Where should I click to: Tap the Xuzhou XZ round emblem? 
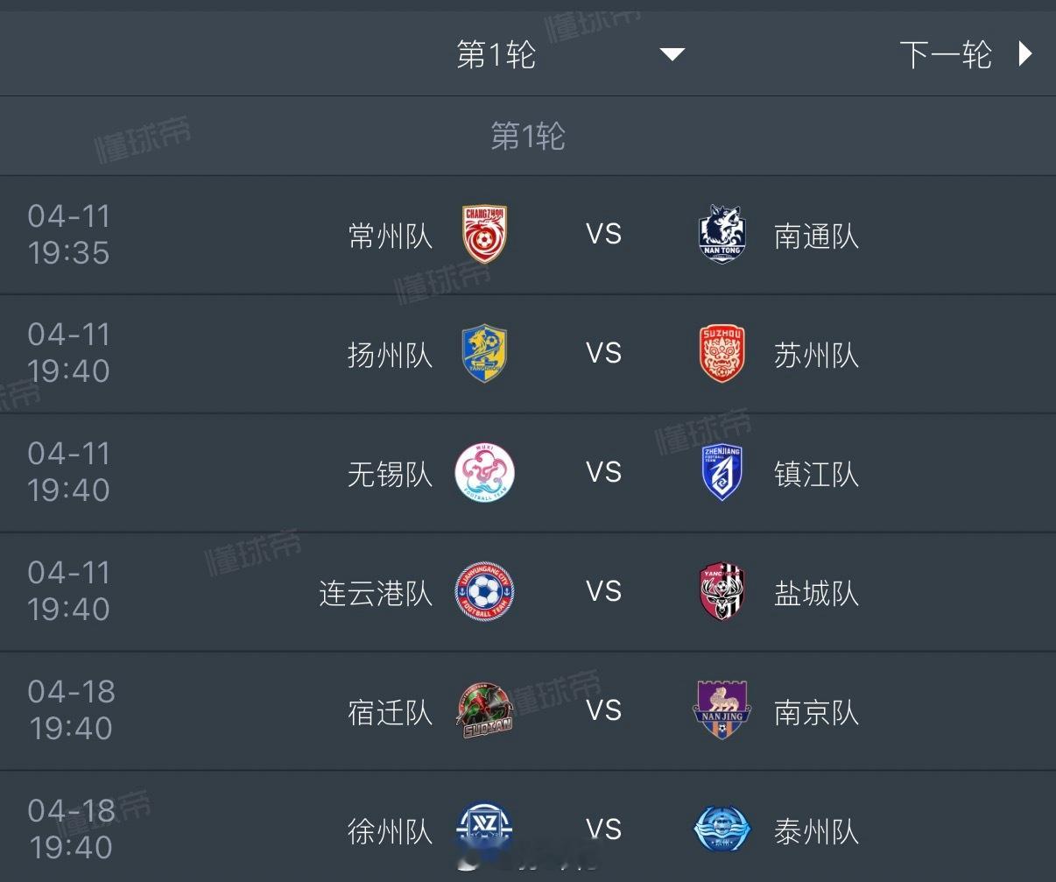coord(484,829)
